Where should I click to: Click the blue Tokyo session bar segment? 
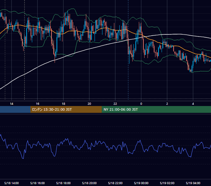tap(15, 109)
